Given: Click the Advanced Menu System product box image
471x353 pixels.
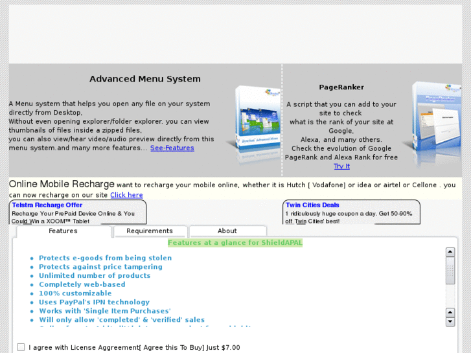Looking at the screenshot, I should (x=254, y=124).
